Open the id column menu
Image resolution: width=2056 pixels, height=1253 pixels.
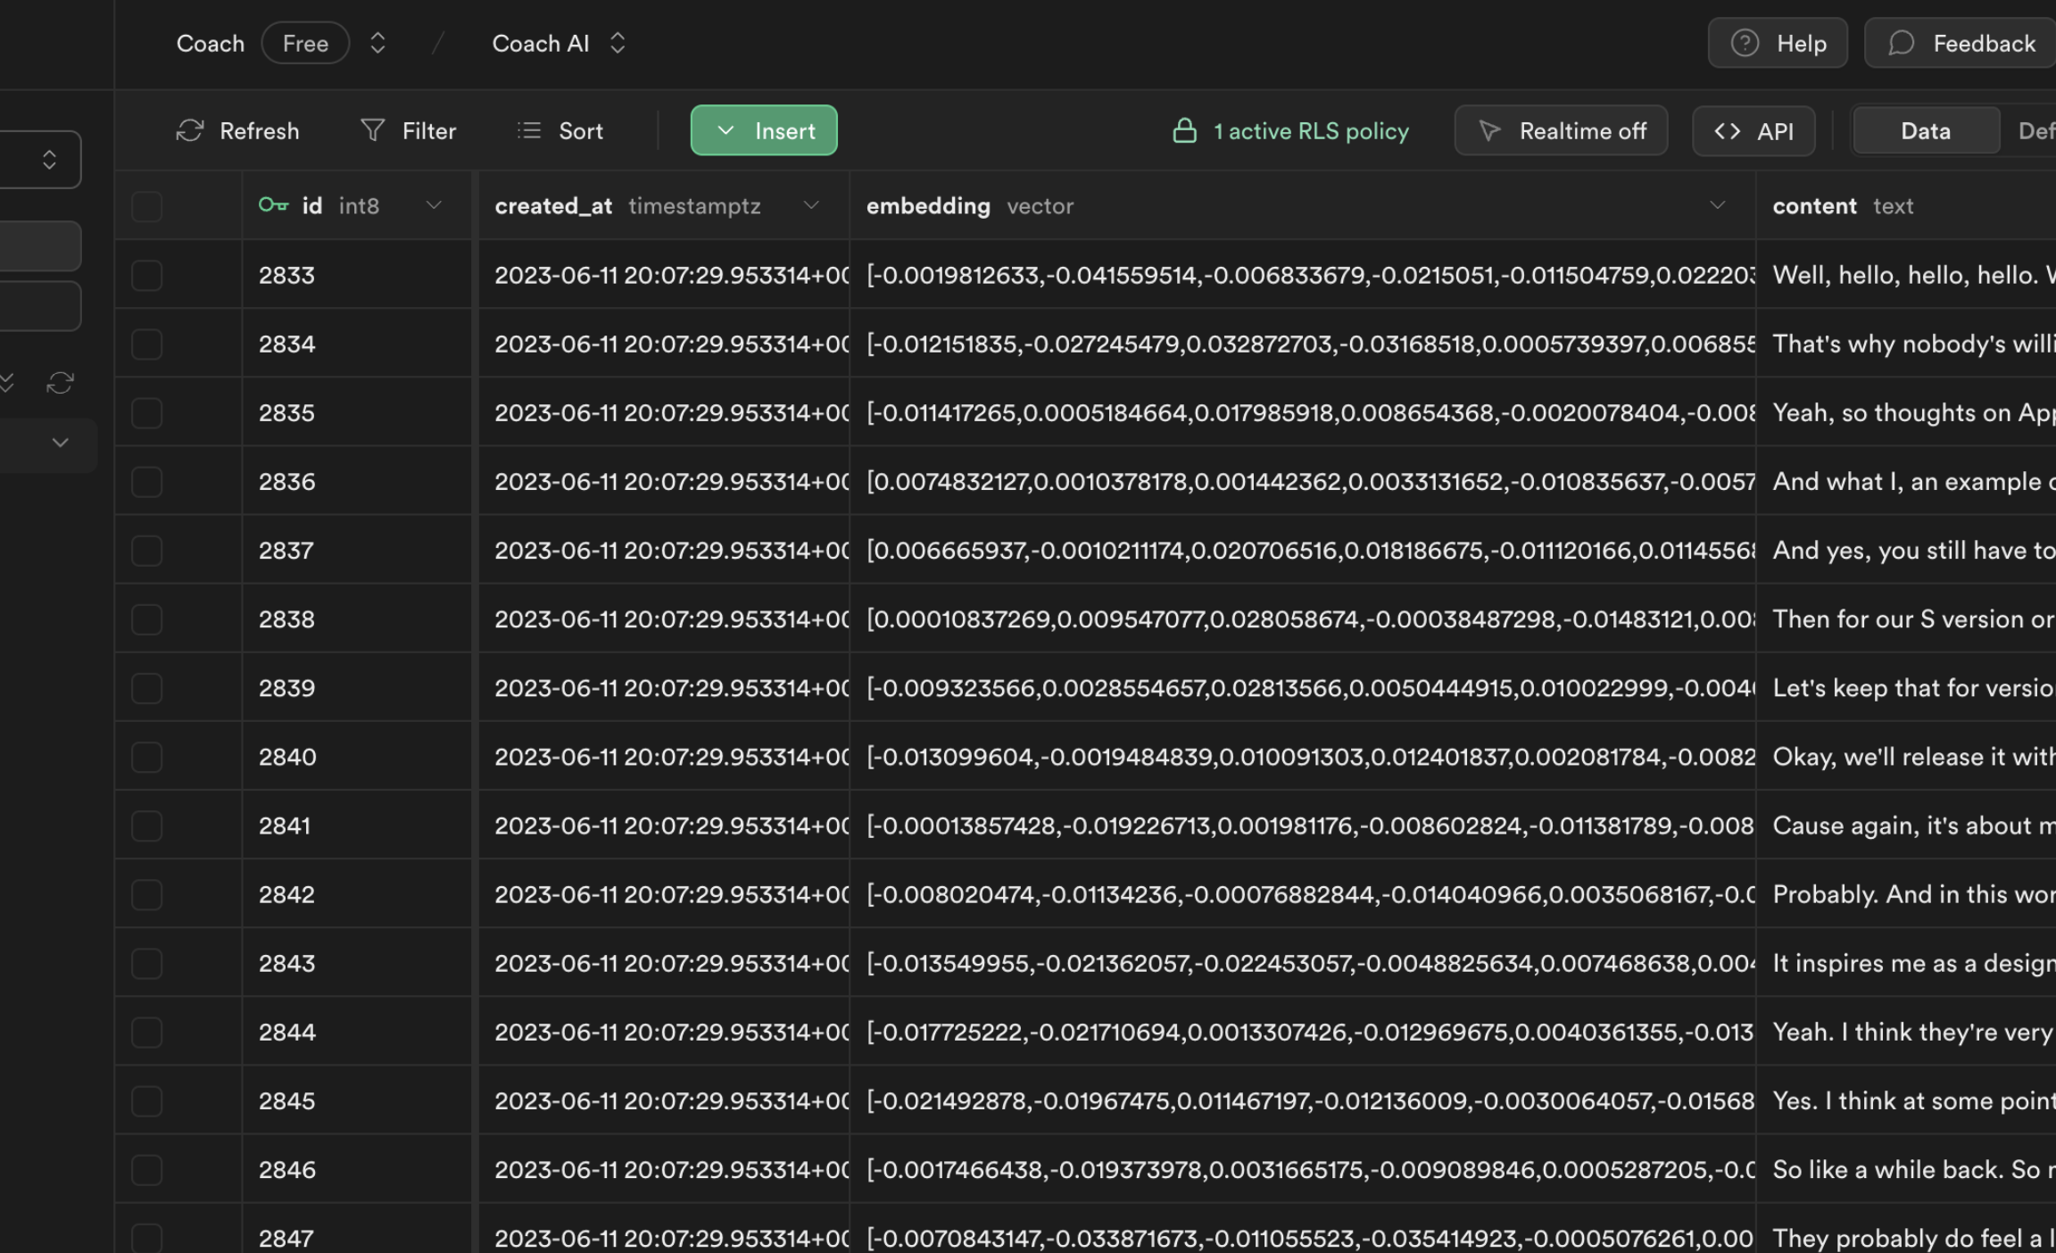435,205
